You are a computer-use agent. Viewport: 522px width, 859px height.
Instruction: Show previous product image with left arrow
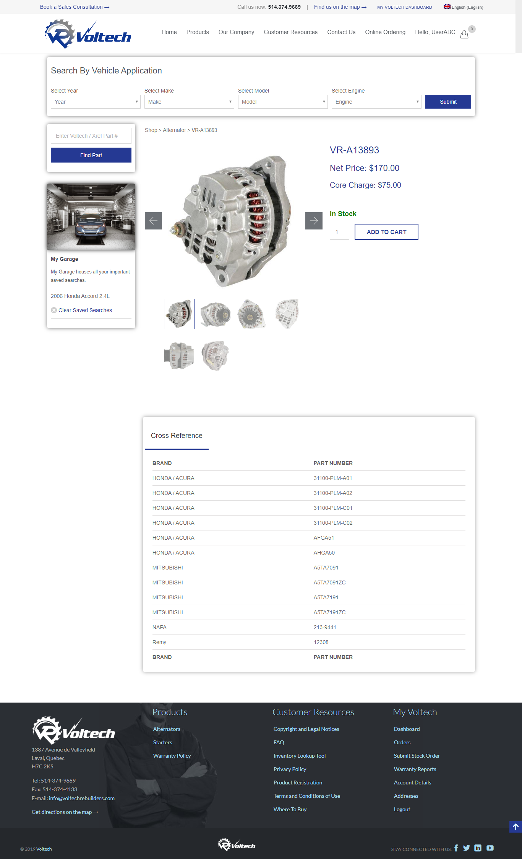tap(153, 221)
